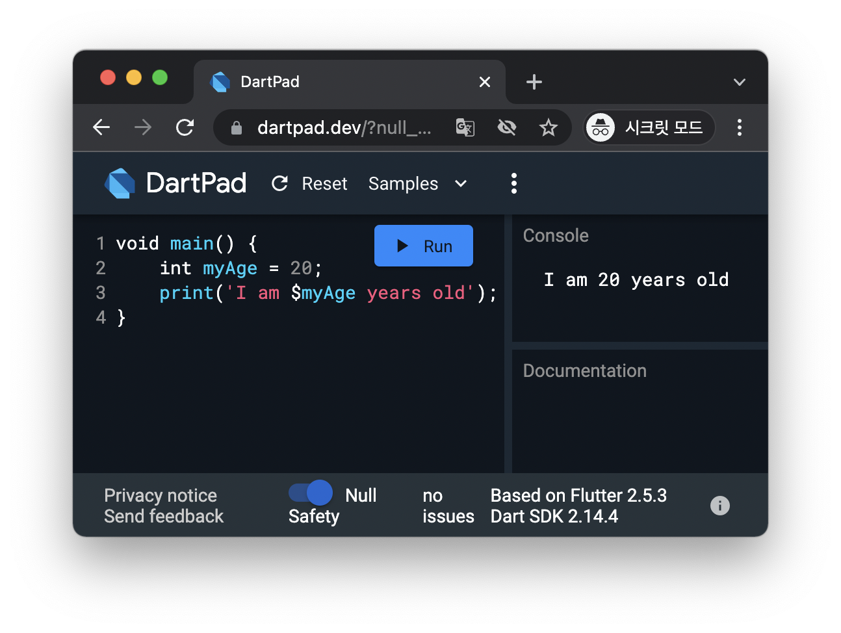Click the yellow minimize window button
Screen dimensions: 841x633
pos(134,77)
